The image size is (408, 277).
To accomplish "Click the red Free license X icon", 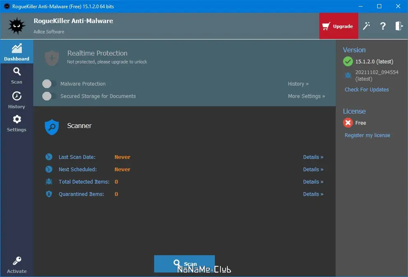I will [348, 123].
